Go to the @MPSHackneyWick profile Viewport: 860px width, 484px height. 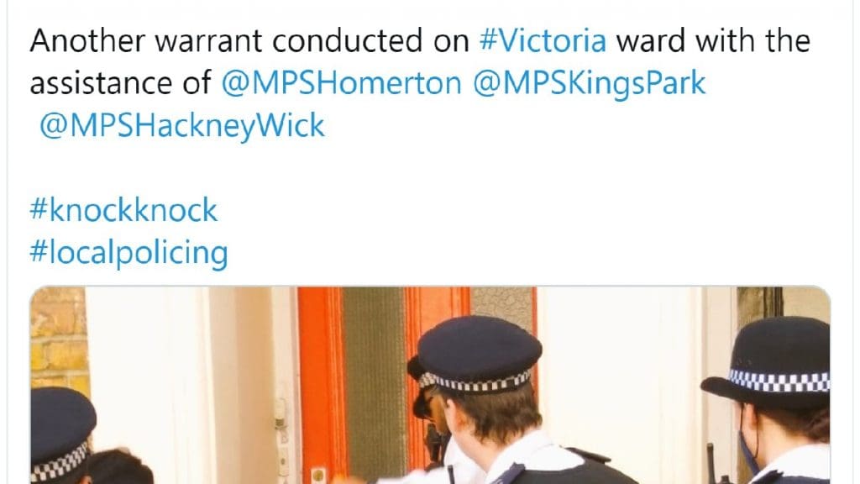[182, 126]
